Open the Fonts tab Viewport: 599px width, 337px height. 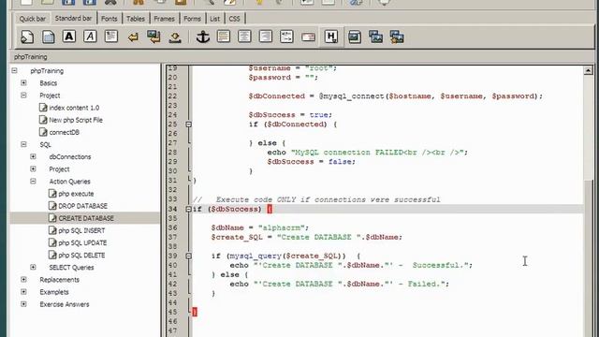(x=110, y=19)
